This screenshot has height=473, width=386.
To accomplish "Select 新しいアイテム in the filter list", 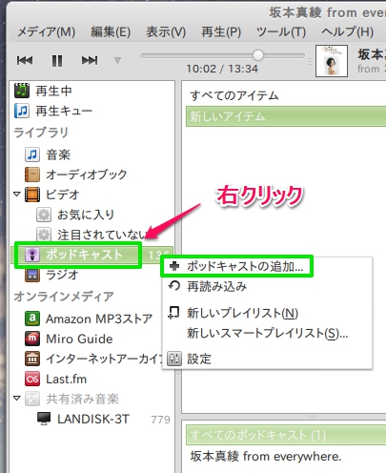I will (286, 116).
